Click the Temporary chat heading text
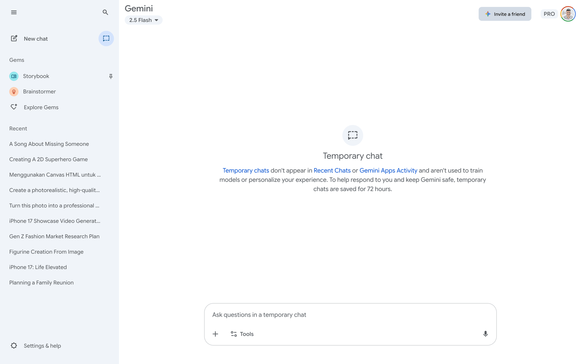The height and width of the screenshot is (364, 582). pyautogui.click(x=353, y=156)
